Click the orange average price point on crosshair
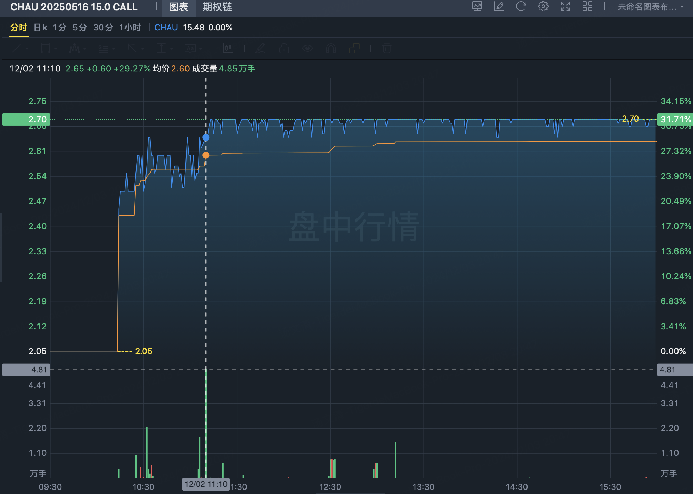This screenshot has height=494, width=693. [x=206, y=155]
